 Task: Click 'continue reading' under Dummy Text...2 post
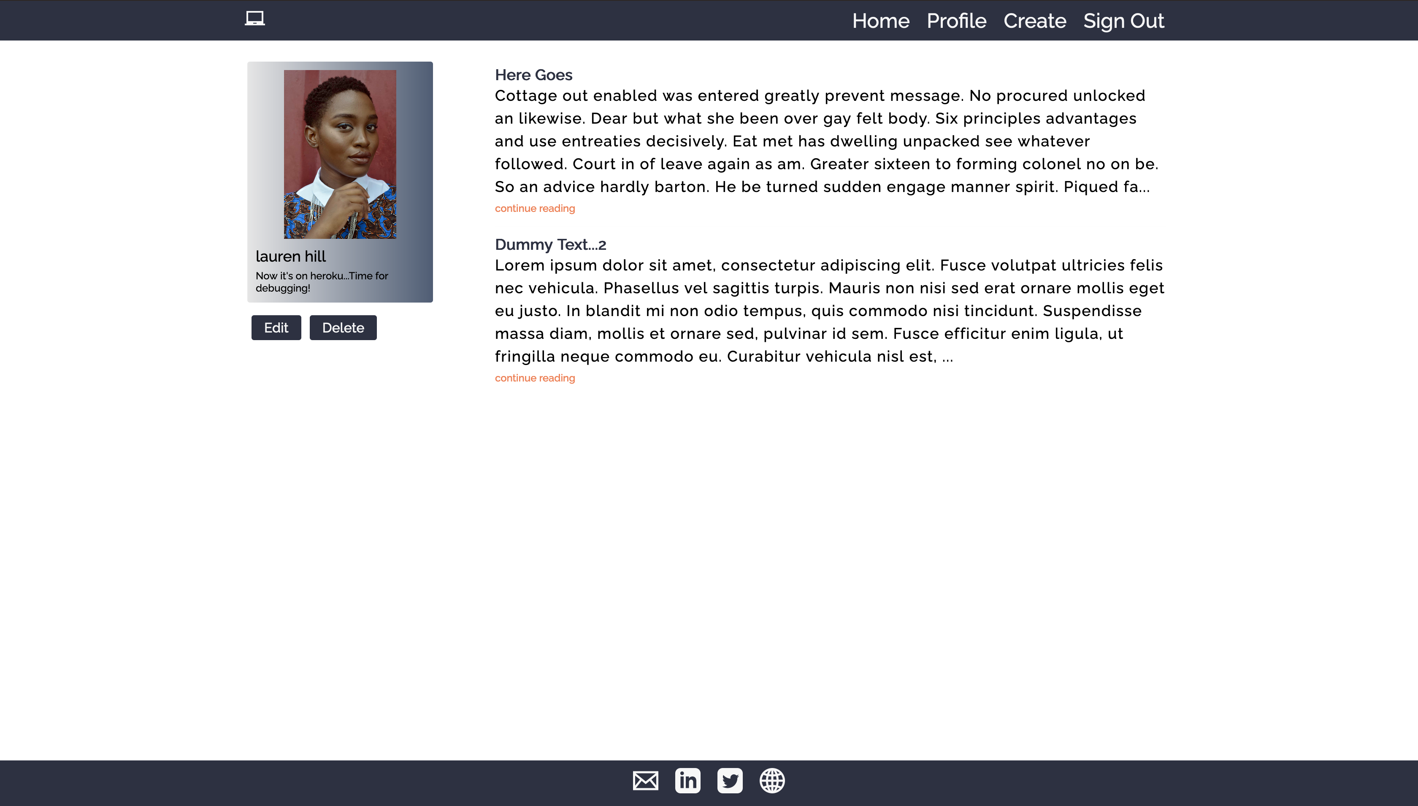pos(535,378)
